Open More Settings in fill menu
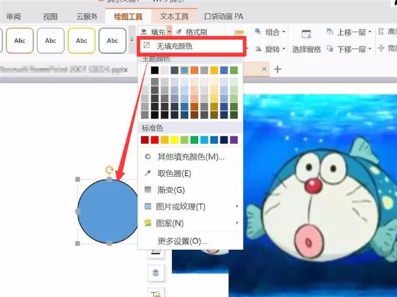The width and height of the screenshot is (397, 297). click(182, 241)
